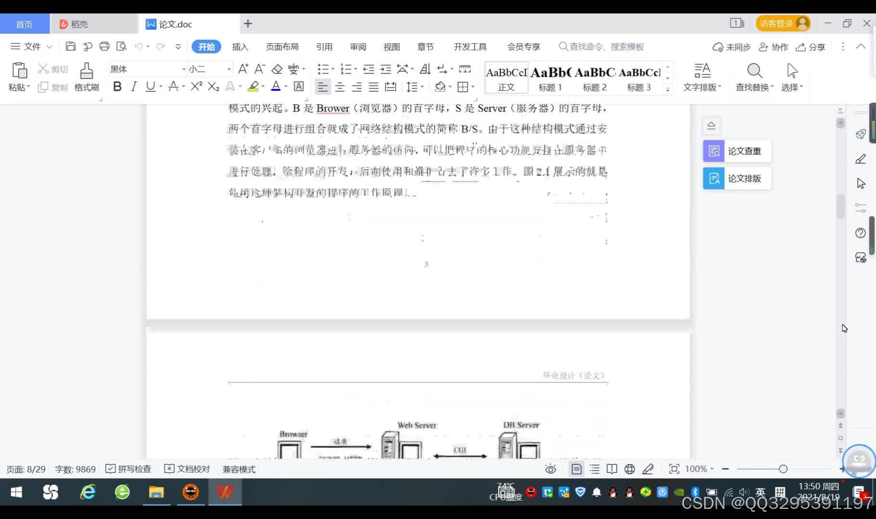Set paragraph to center alignment
Screen dimensions: 876x519
tap(340, 87)
